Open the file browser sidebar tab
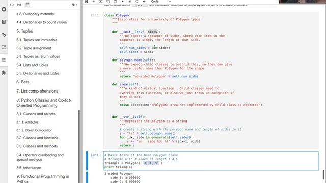 point(4,47)
